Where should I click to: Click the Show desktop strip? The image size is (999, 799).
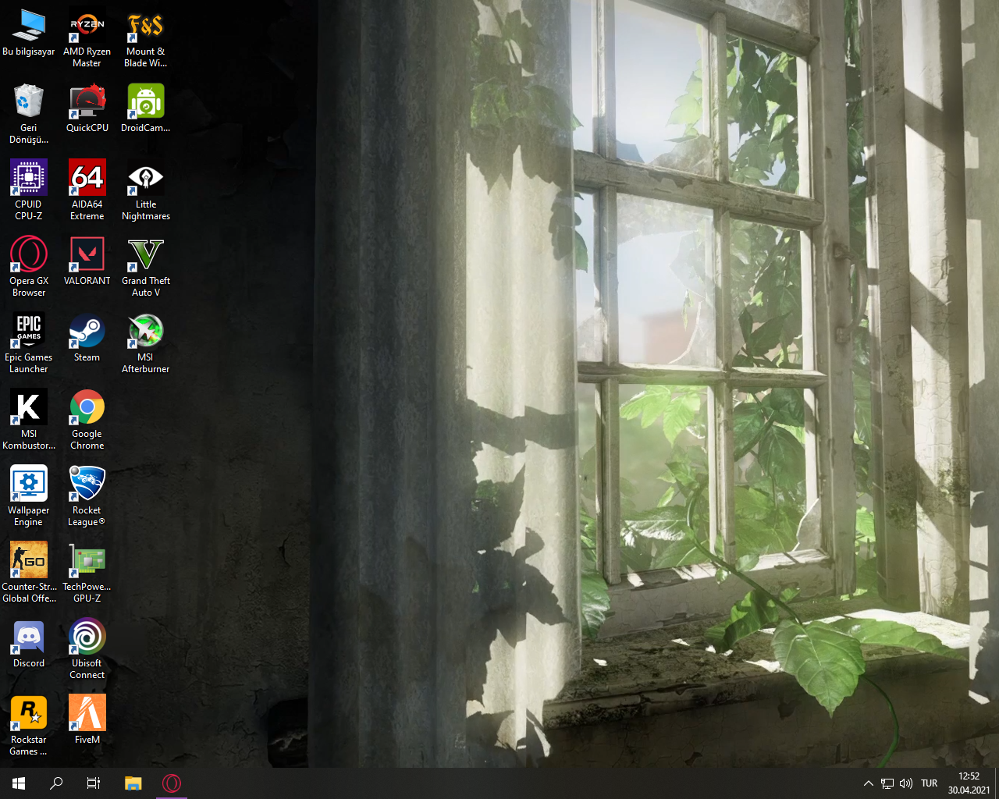pos(997,783)
